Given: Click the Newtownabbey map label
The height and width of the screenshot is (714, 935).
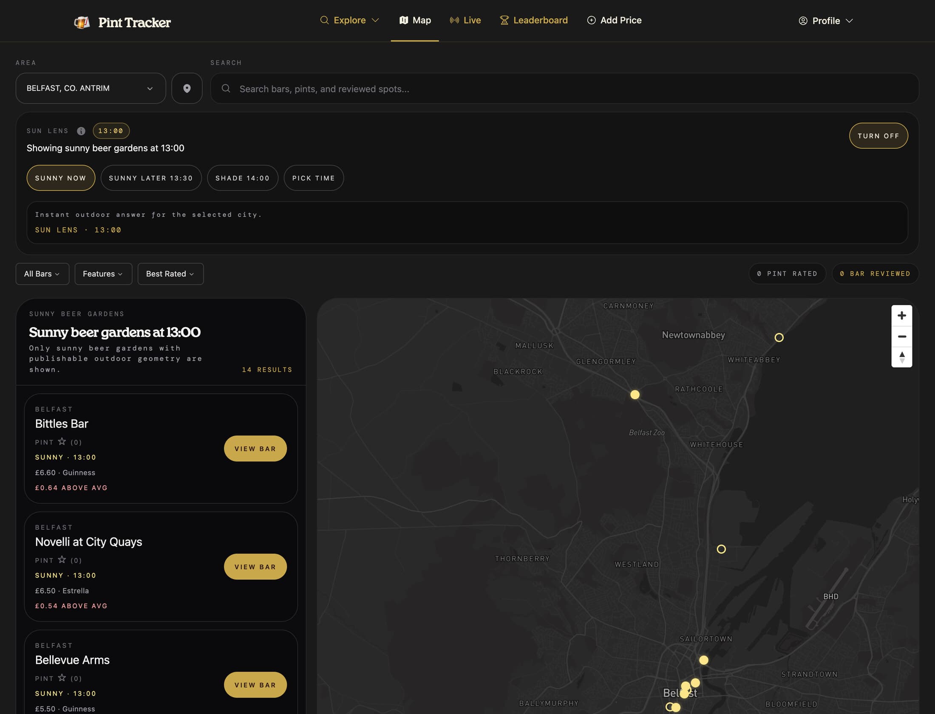Looking at the screenshot, I should point(693,335).
